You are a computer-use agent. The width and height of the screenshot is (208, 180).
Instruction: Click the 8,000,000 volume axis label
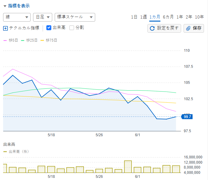192,167
